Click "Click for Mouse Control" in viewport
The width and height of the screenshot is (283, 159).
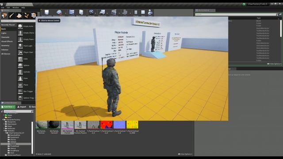tap(49, 21)
